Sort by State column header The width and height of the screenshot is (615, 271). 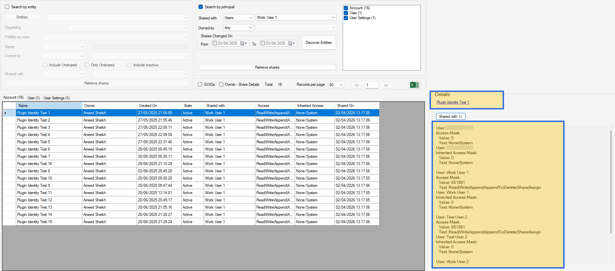(193, 106)
